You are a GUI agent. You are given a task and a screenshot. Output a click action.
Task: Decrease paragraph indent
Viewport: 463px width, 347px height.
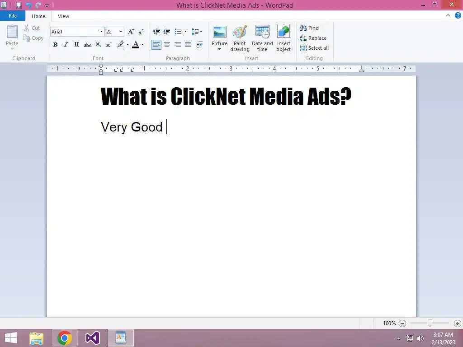point(156,31)
